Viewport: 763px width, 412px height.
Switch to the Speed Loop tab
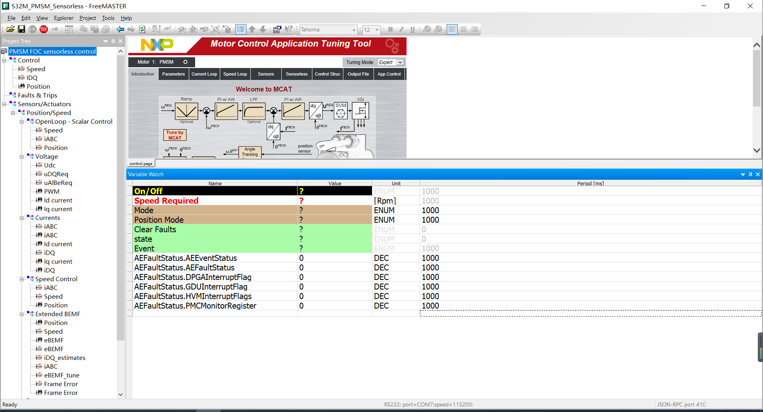point(235,74)
